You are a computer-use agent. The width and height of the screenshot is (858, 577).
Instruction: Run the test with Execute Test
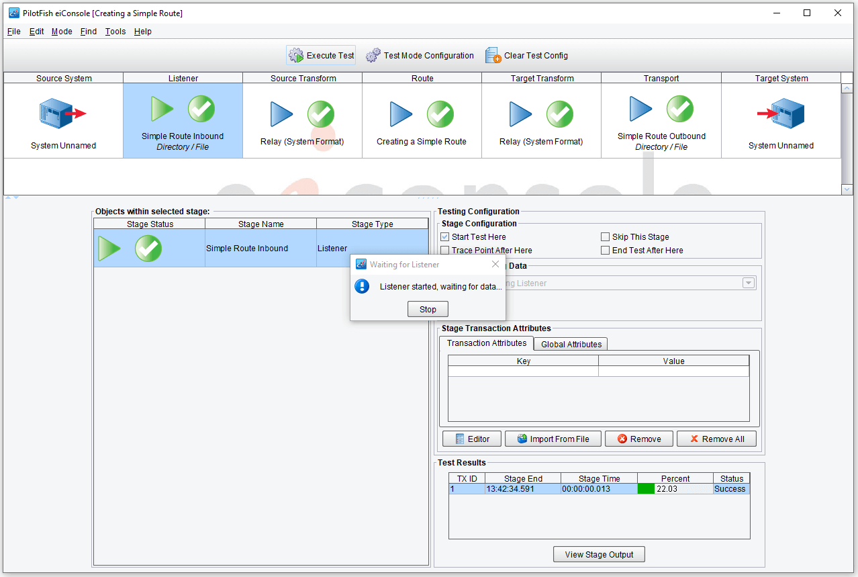(322, 56)
